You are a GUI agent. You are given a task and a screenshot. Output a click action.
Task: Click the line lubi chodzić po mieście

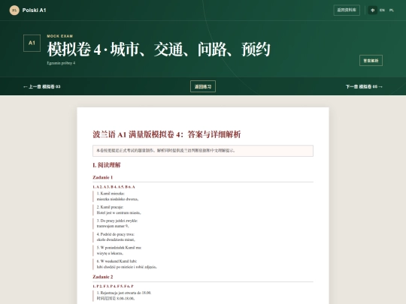pyautogui.click(x=127, y=266)
